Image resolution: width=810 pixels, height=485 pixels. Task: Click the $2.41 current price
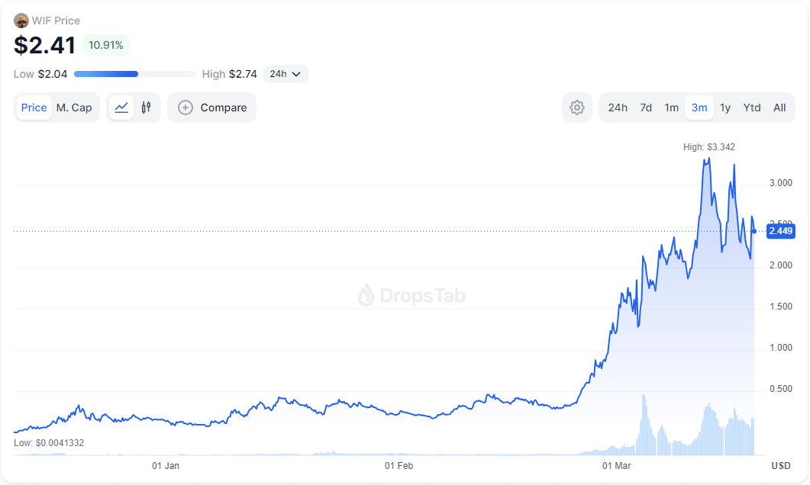click(x=45, y=45)
